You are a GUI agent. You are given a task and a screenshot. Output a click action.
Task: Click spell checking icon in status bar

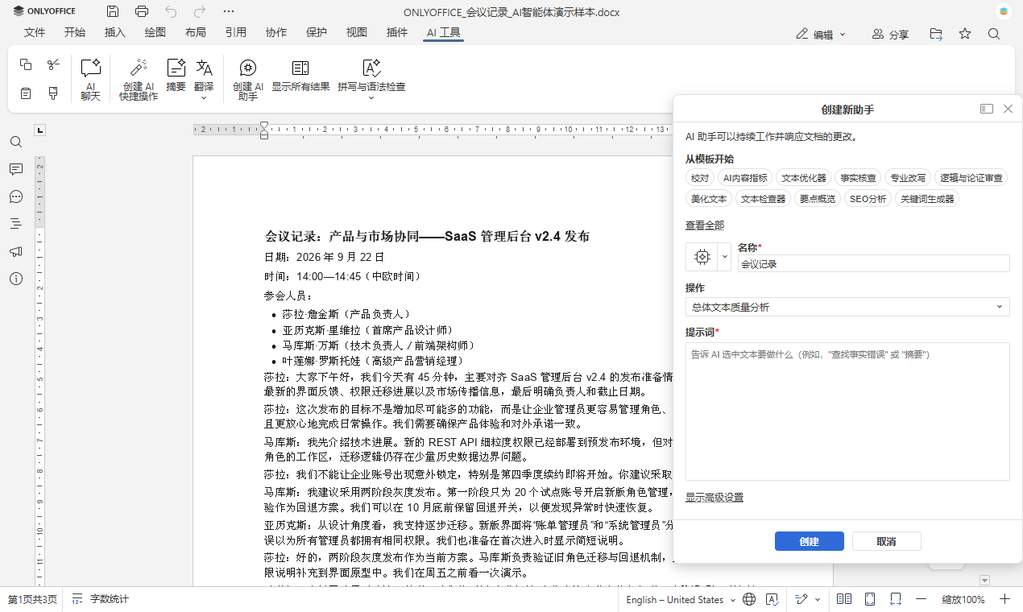(772, 599)
